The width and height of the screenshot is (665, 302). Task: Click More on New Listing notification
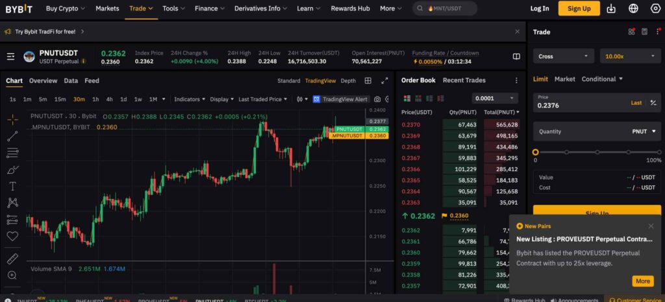642,281
